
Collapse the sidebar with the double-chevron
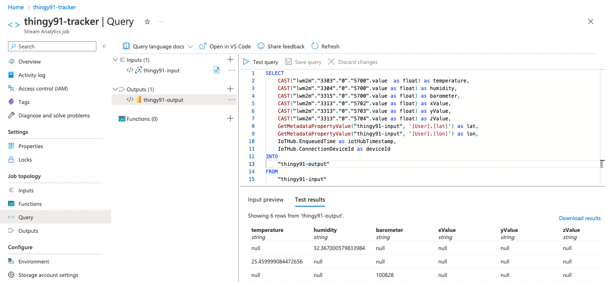(x=104, y=46)
